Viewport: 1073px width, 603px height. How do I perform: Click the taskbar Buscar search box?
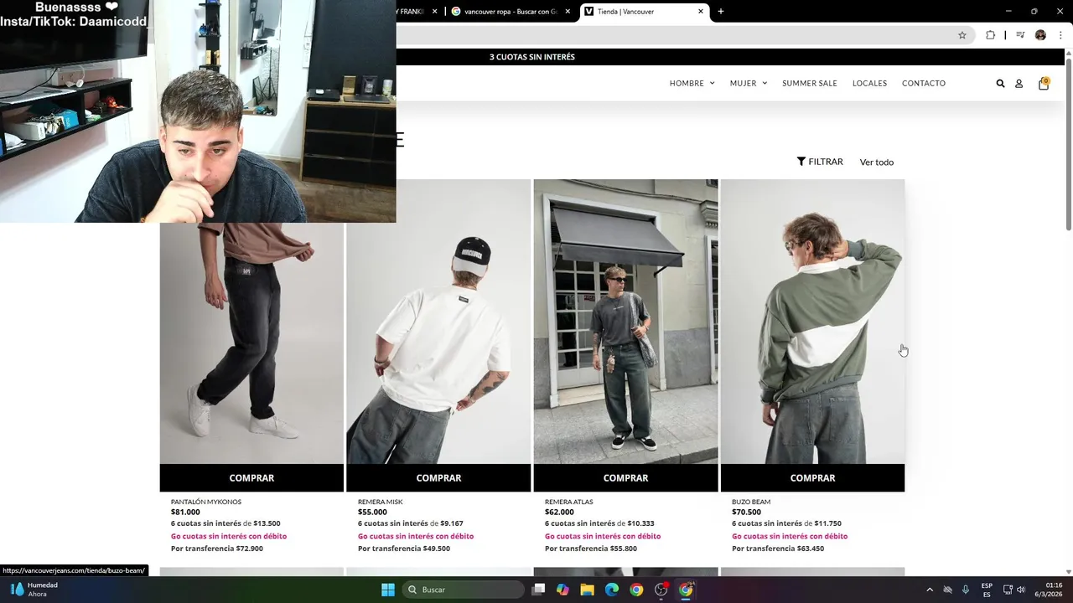click(463, 590)
